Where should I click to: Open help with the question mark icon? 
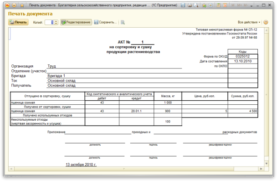click(x=266, y=22)
